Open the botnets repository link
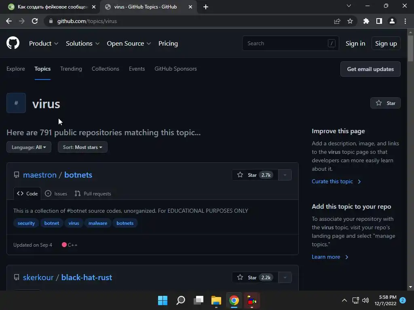This screenshot has height=310, width=414. pos(78,175)
